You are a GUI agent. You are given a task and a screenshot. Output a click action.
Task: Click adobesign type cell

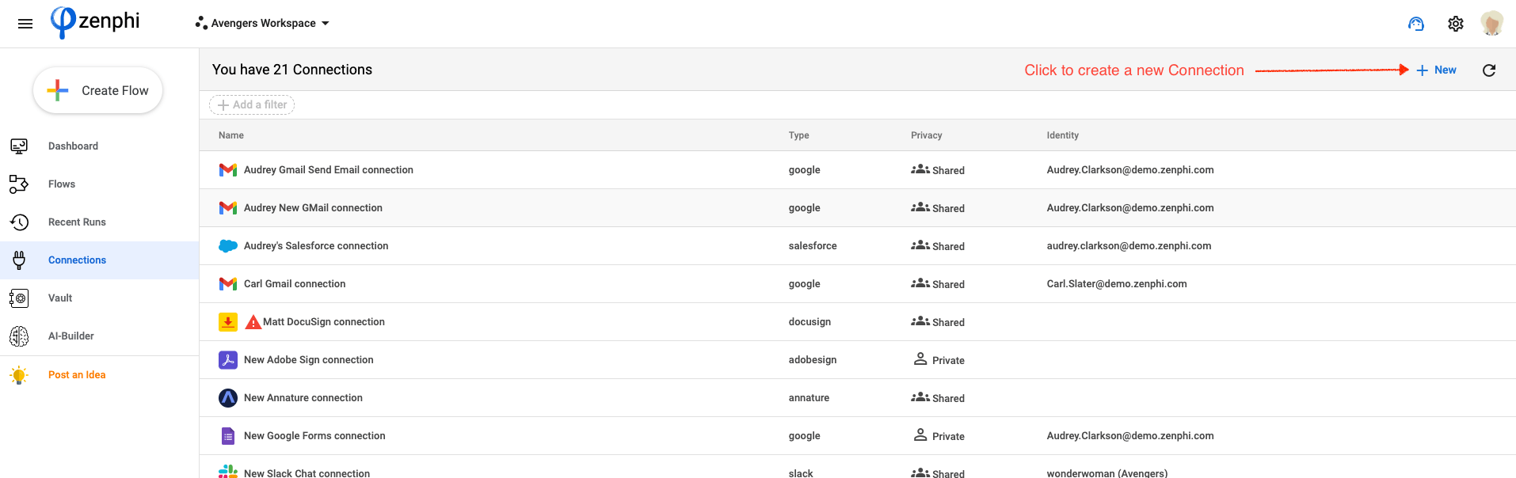click(813, 359)
